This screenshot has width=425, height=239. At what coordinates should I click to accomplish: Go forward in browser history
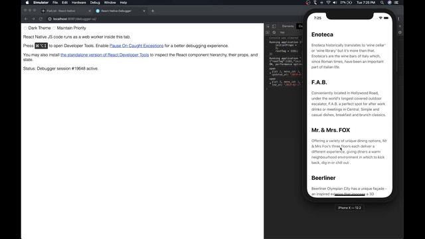point(33,19)
